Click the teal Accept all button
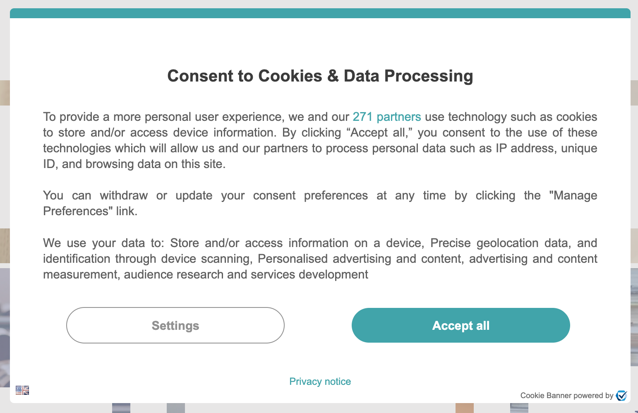 (461, 325)
